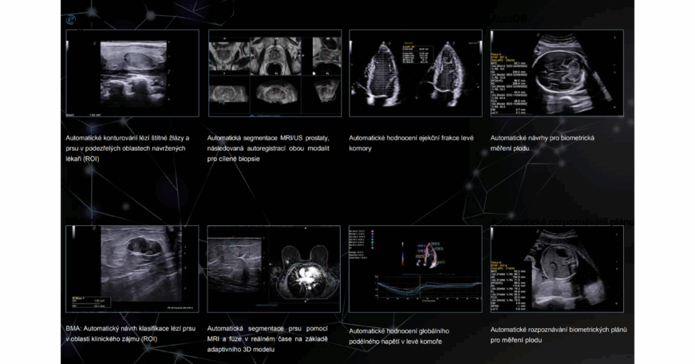Click the 'Automatická segmentace MRI/US prostaty' caption

269,148
